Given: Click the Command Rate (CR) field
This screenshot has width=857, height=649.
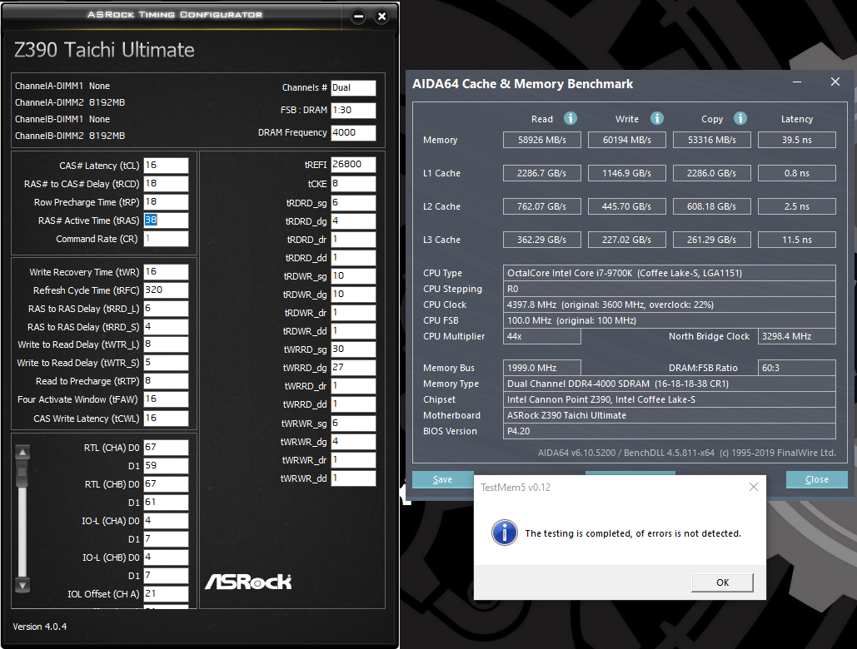Looking at the screenshot, I should [x=167, y=239].
